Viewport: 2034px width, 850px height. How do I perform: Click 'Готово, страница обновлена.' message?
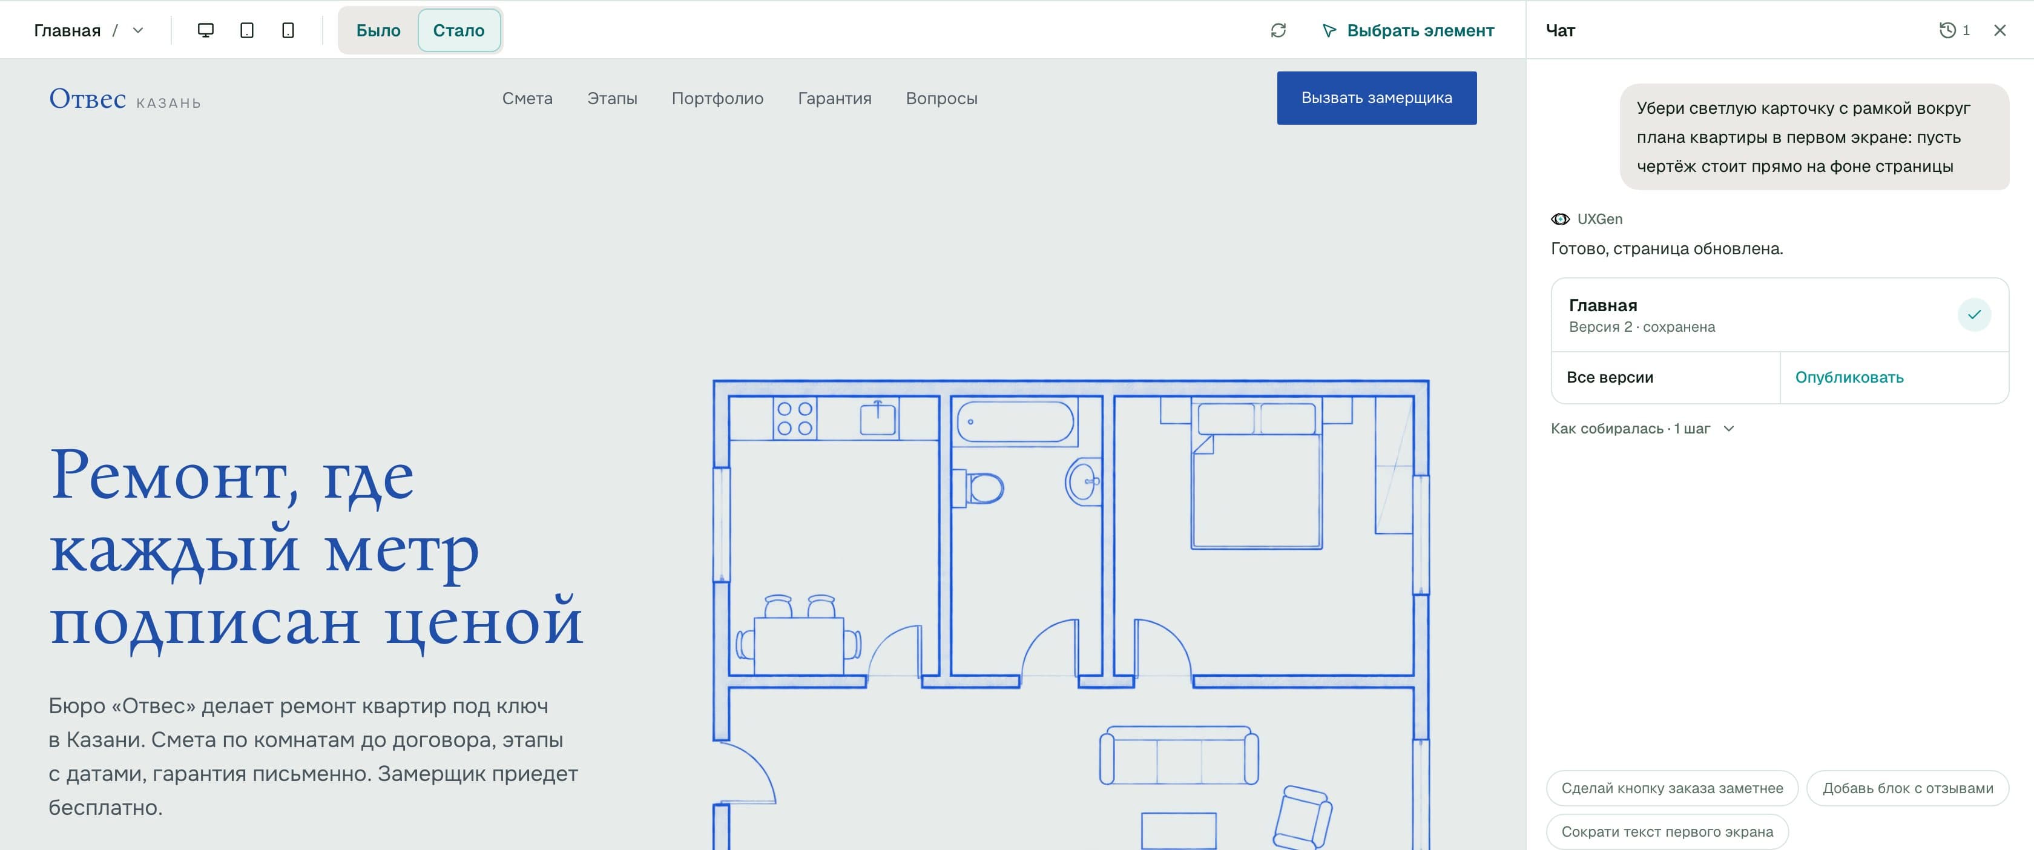pyautogui.click(x=1667, y=249)
